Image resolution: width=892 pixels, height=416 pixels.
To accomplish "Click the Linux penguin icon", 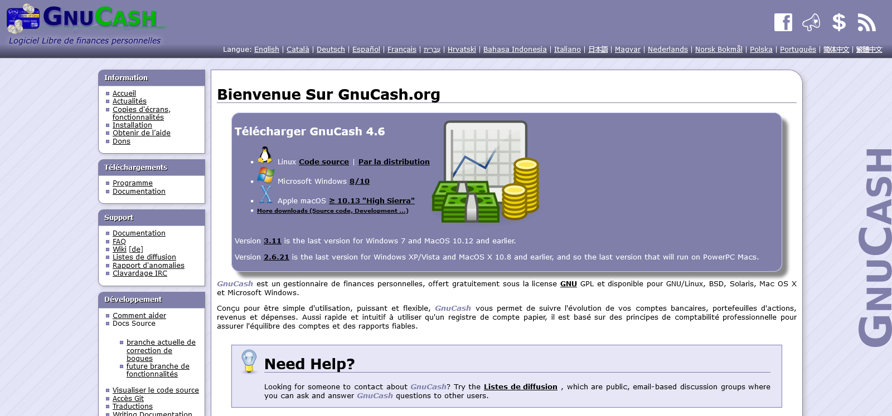I will (x=265, y=154).
